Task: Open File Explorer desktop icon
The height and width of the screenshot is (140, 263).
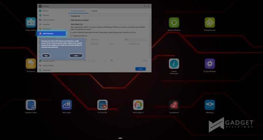Action: [31, 64]
